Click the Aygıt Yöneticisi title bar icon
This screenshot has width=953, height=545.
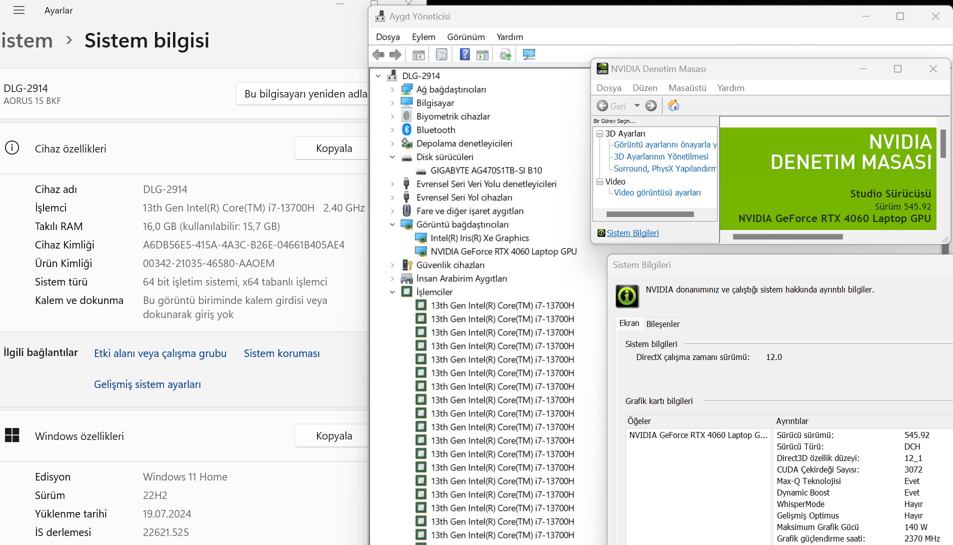point(380,16)
